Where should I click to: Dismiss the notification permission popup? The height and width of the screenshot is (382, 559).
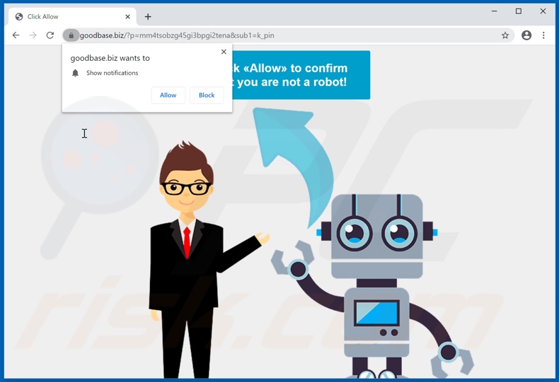tap(224, 52)
